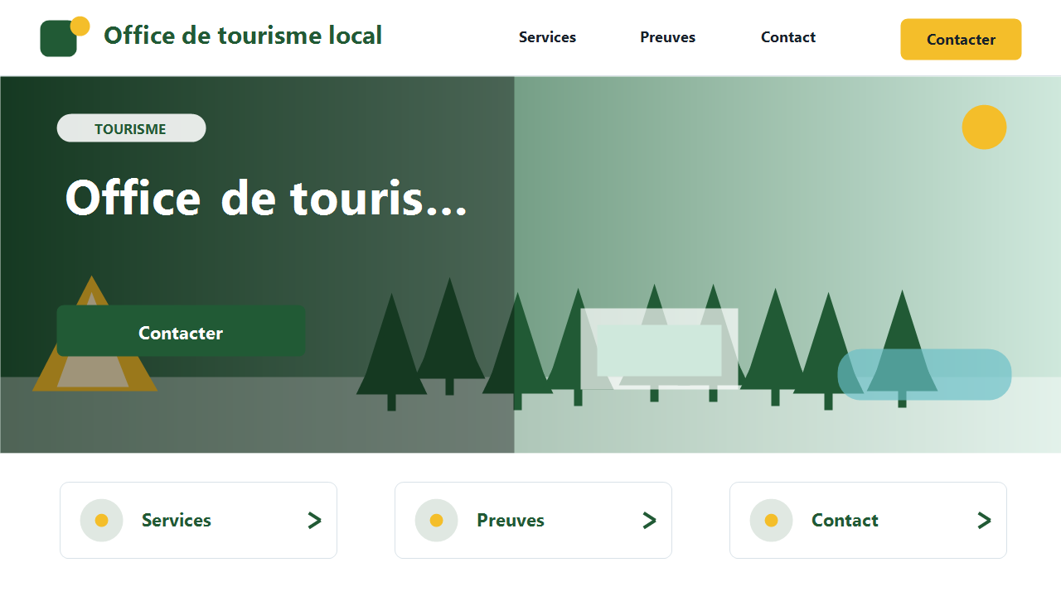
Task: Open the Contact card
Action: coord(868,520)
